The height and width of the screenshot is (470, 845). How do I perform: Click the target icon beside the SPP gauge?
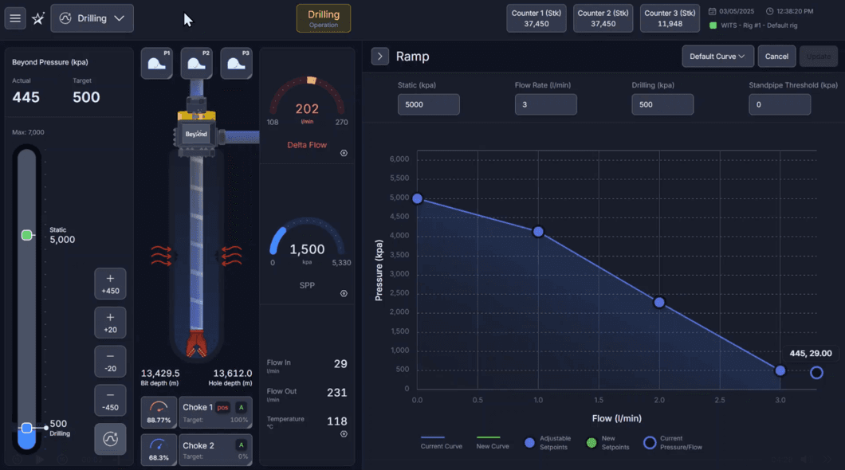pos(344,293)
